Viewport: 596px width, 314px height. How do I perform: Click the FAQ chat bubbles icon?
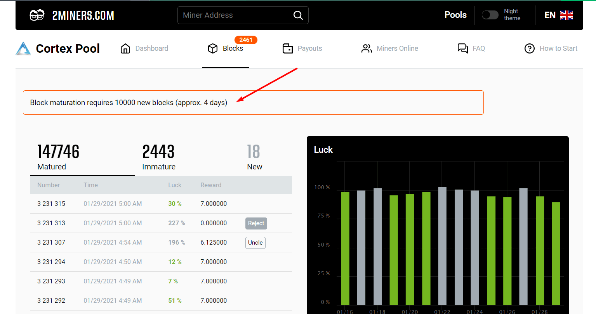(x=462, y=48)
